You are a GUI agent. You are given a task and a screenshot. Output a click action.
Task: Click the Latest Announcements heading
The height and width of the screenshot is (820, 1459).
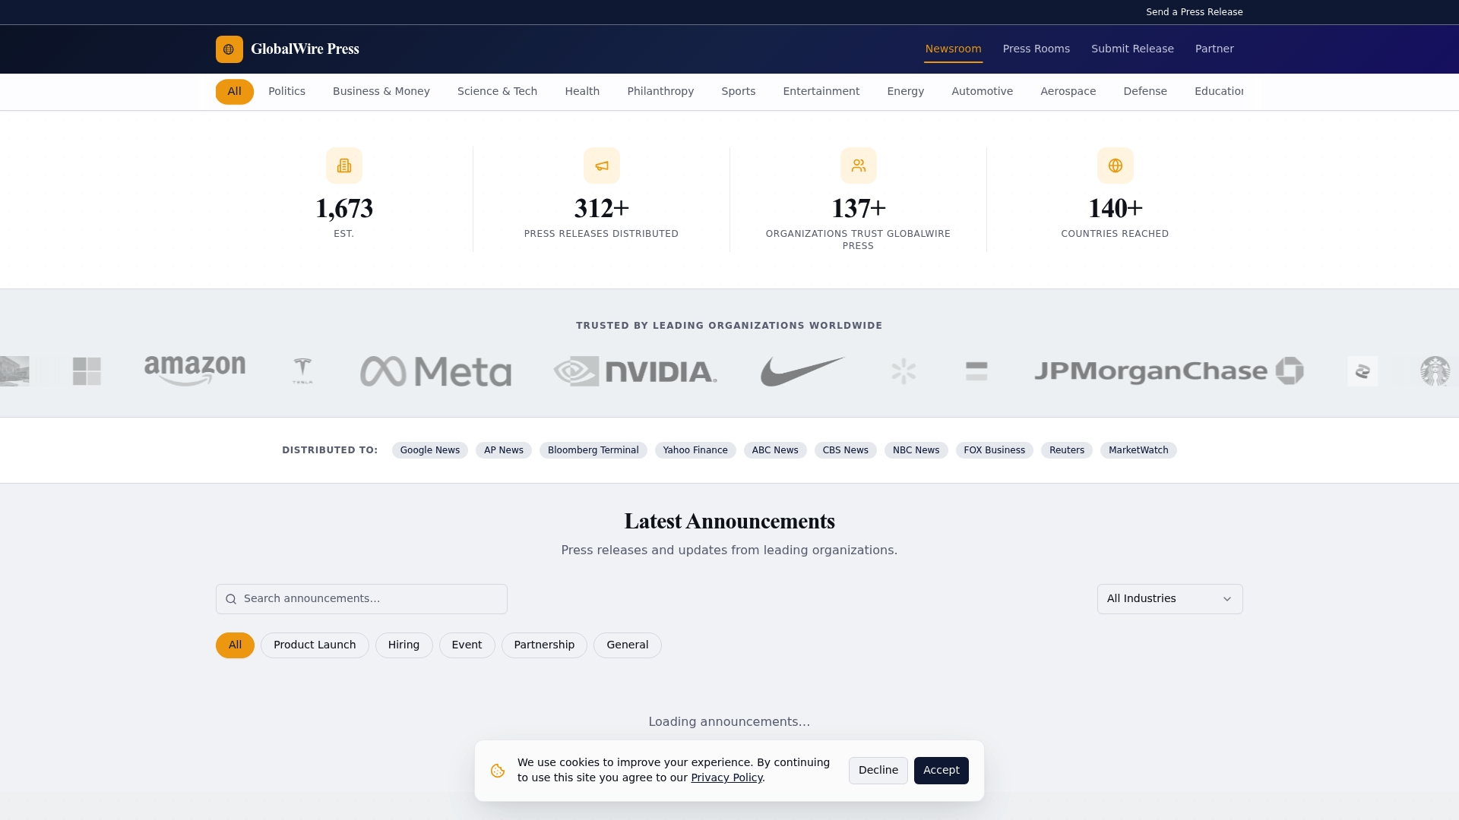coord(729,522)
